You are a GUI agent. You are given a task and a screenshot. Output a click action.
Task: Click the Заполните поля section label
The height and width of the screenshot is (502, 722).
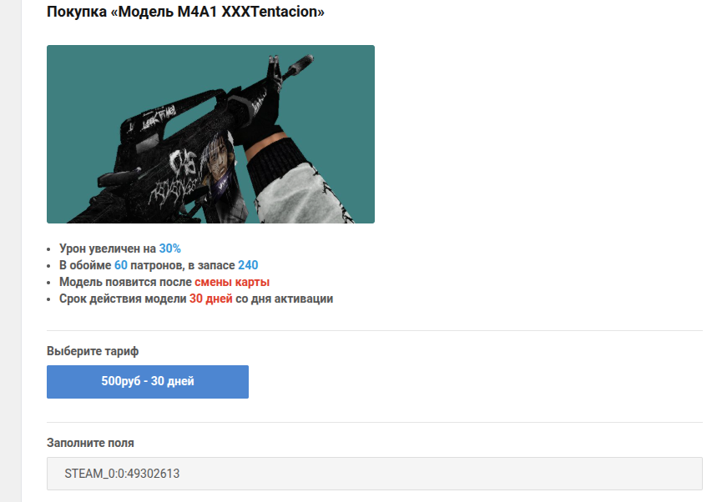pyautogui.click(x=90, y=443)
